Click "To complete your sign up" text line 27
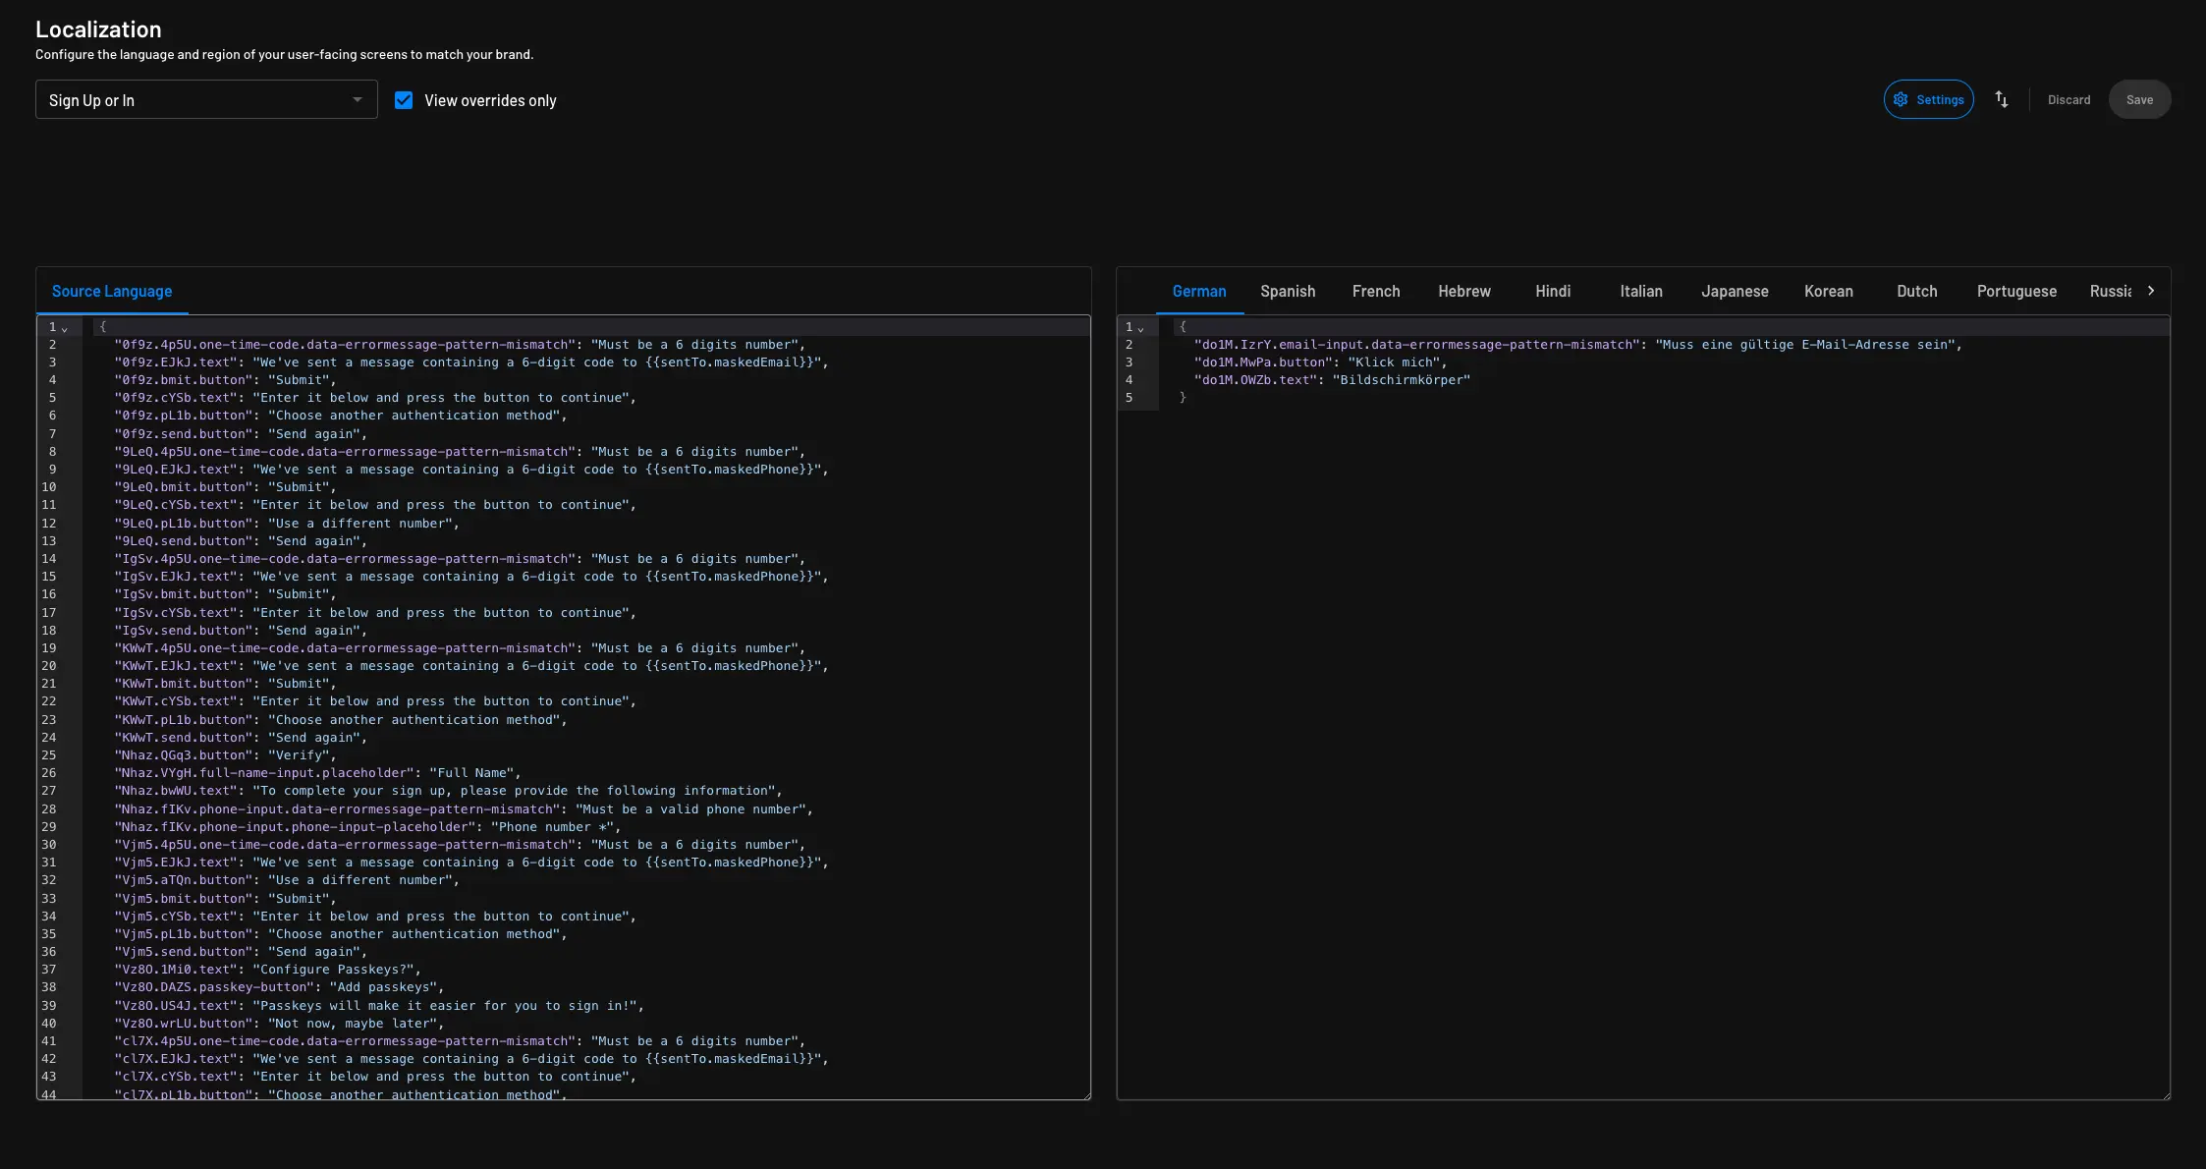Image resolution: width=2206 pixels, height=1169 pixels. tap(515, 791)
